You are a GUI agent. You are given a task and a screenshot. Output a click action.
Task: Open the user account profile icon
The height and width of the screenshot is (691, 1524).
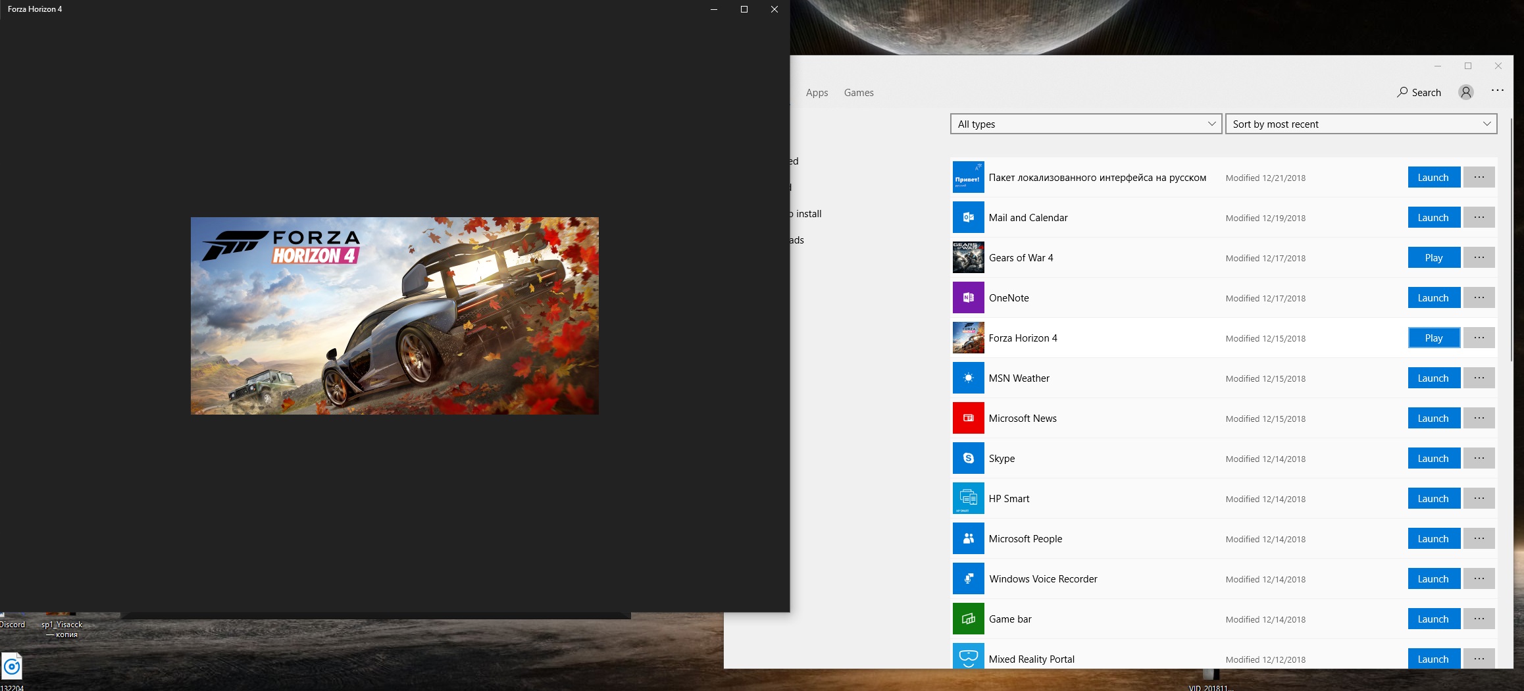click(1465, 92)
